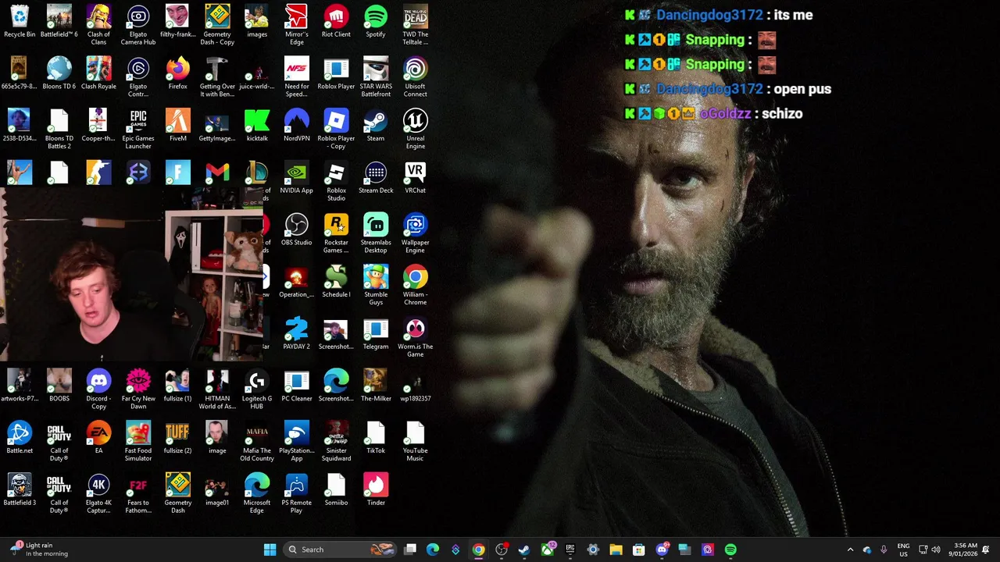Open Mafia The Old Country icon
The image size is (1000, 562).
257,442
